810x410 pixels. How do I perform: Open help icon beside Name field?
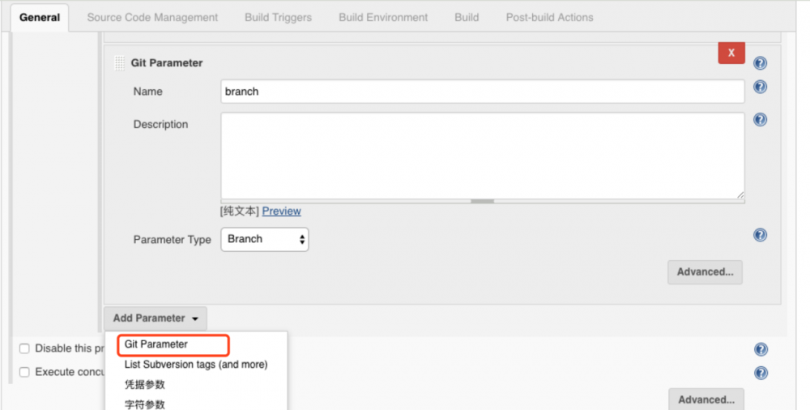tap(760, 87)
